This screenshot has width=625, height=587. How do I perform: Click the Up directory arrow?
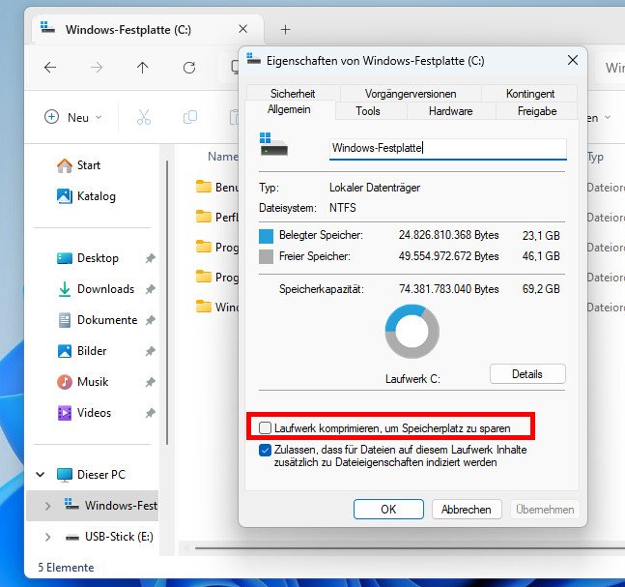(x=143, y=68)
